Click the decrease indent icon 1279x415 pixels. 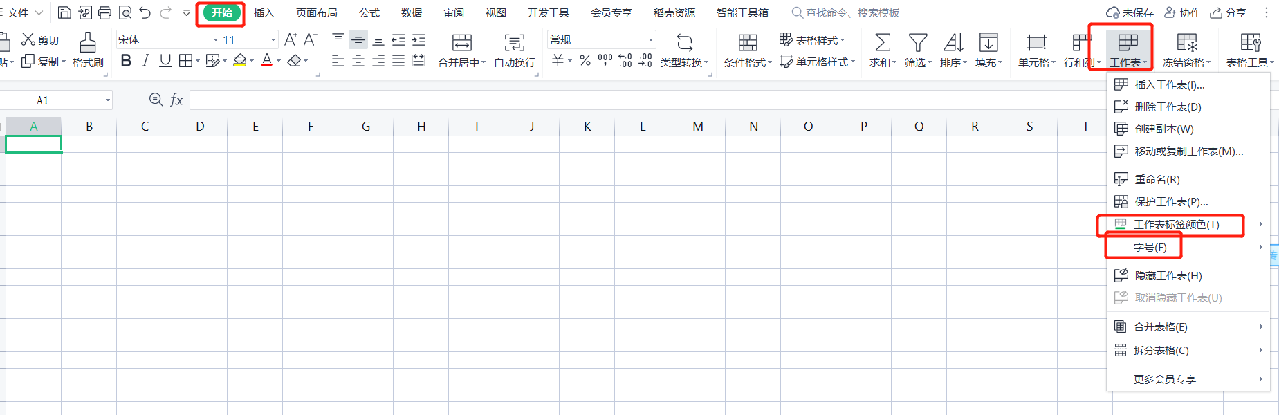point(398,39)
